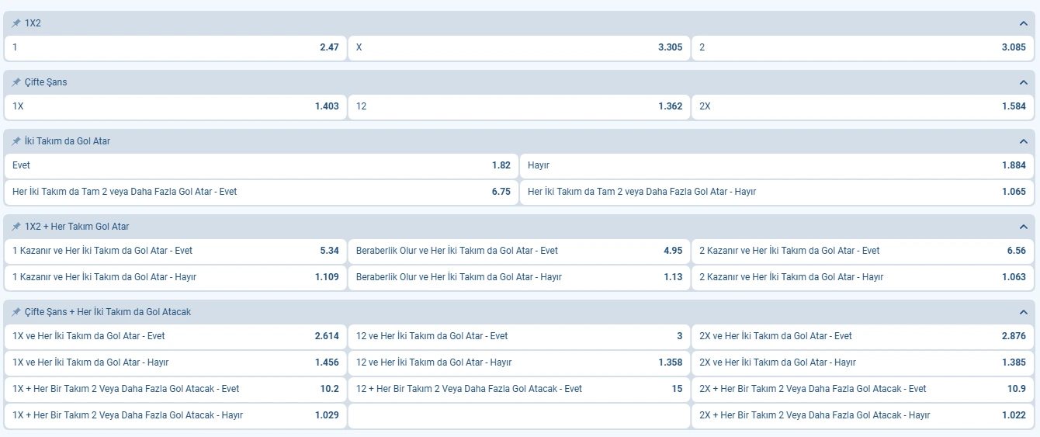Collapse the Çifte Şans section
The image size is (1040, 437).
pyautogui.click(x=1023, y=82)
